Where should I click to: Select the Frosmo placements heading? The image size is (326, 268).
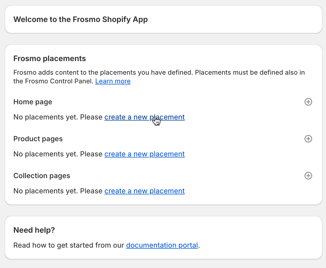(x=49, y=58)
